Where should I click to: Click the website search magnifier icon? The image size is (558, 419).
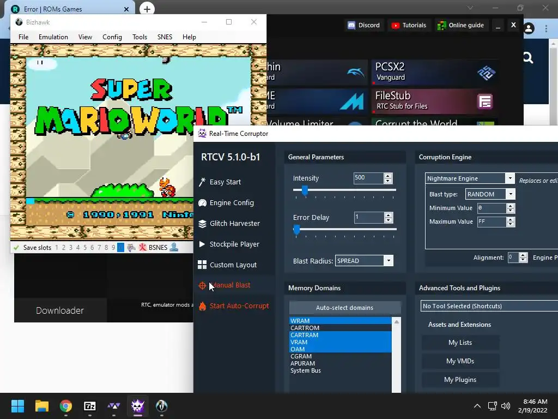pyautogui.click(x=528, y=58)
